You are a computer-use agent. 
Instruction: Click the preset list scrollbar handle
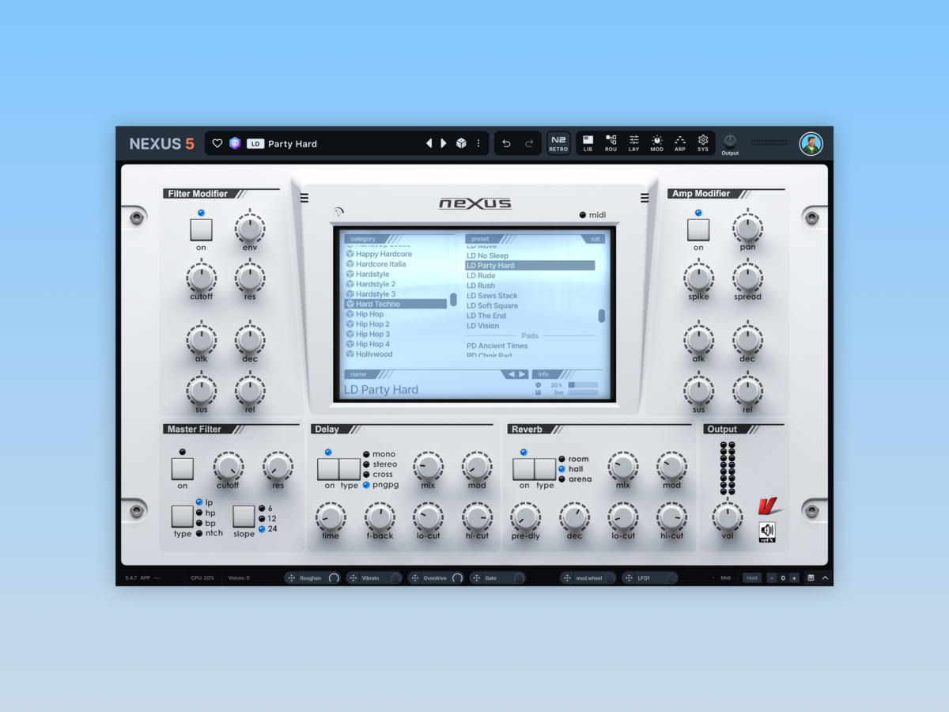tap(601, 316)
